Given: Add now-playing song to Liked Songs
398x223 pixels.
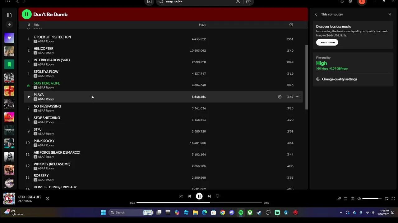Looking at the screenshot, I should 48,199.
